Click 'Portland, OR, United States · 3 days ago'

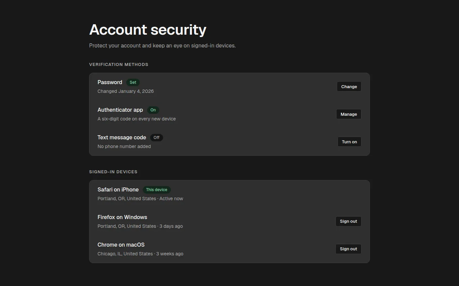pyautogui.click(x=140, y=226)
